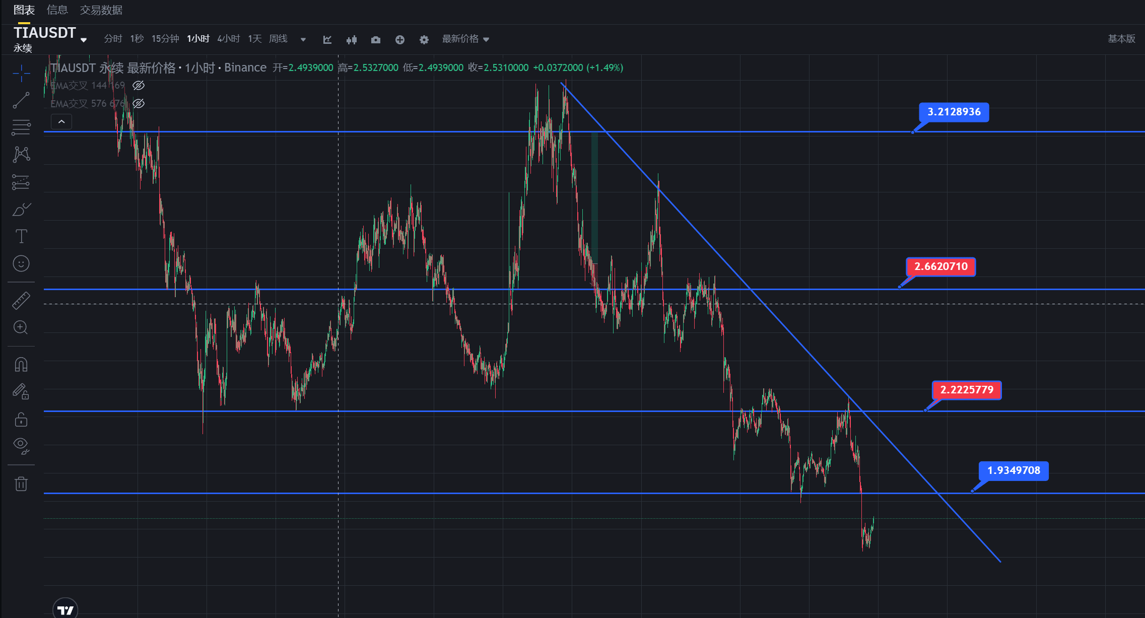Switch to 基本版 chart mode
Viewport: 1145px width, 618px height.
pos(1121,39)
